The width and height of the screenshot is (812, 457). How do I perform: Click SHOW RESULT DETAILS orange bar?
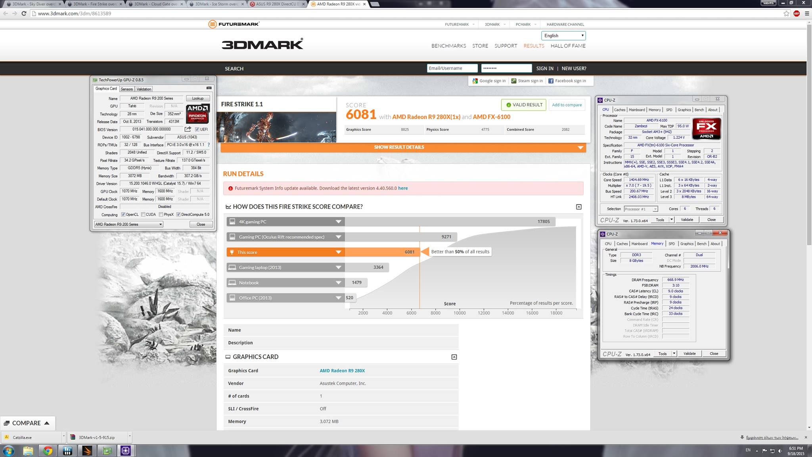click(403, 147)
